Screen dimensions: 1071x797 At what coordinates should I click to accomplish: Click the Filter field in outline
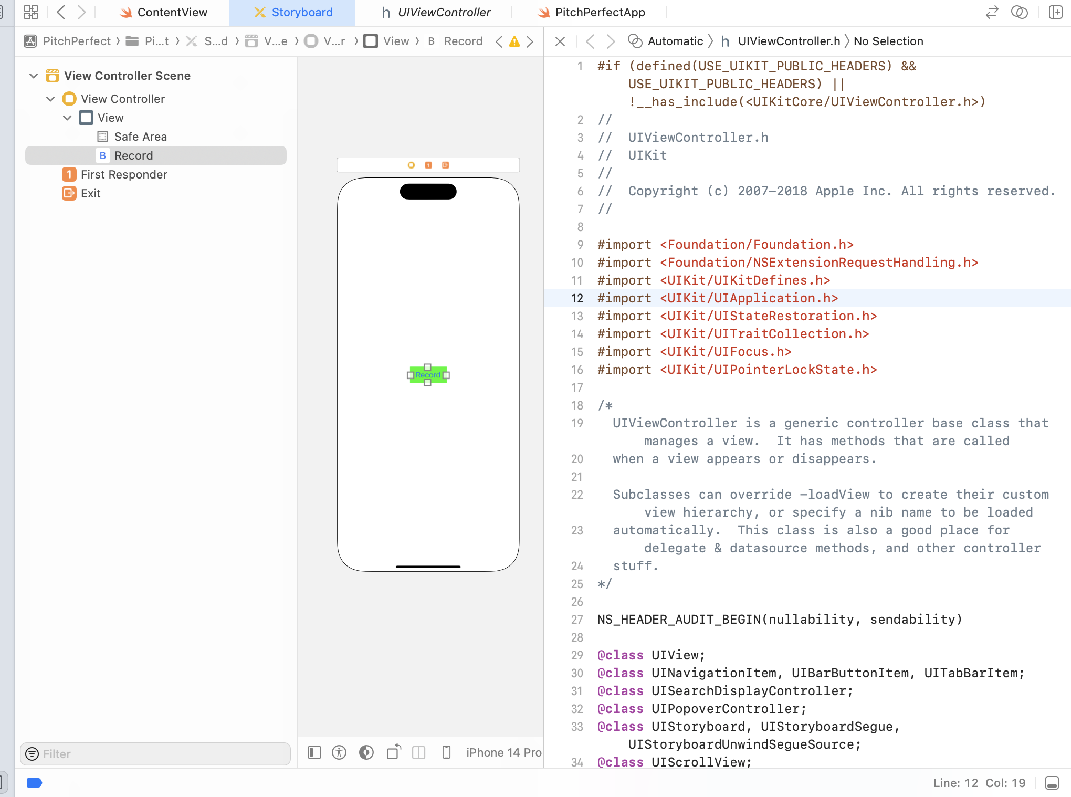point(155,754)
